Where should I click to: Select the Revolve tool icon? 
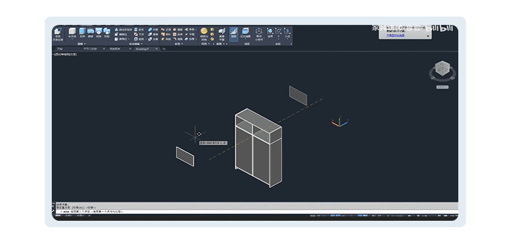click(x=91, y=33)
